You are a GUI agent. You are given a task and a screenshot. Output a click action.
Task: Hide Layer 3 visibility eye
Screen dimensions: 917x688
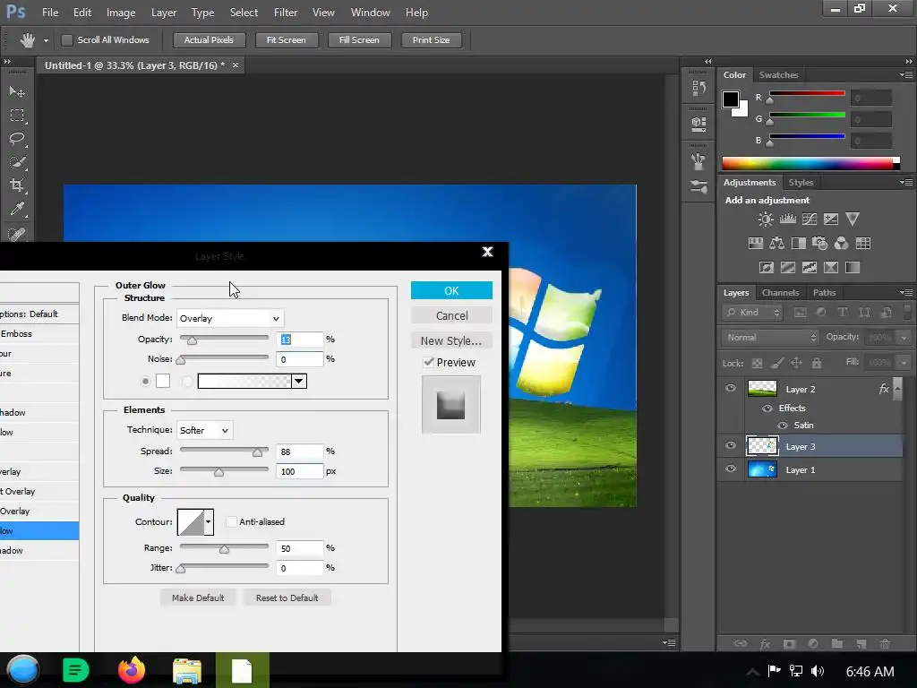[731, 446]
